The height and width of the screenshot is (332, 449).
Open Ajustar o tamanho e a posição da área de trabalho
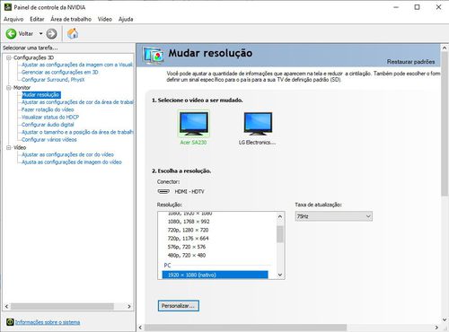coord(77,132)
